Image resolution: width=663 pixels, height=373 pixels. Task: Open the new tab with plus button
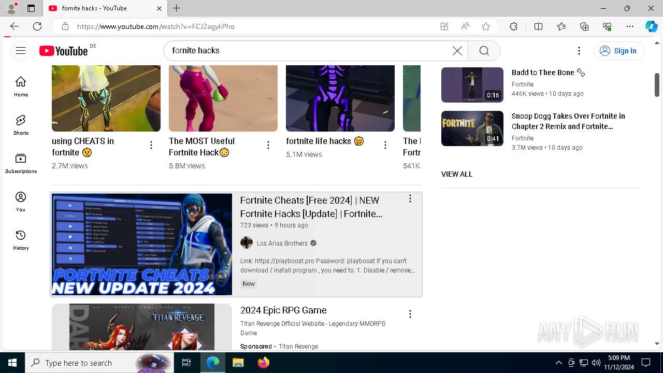(x=177, y=8)
